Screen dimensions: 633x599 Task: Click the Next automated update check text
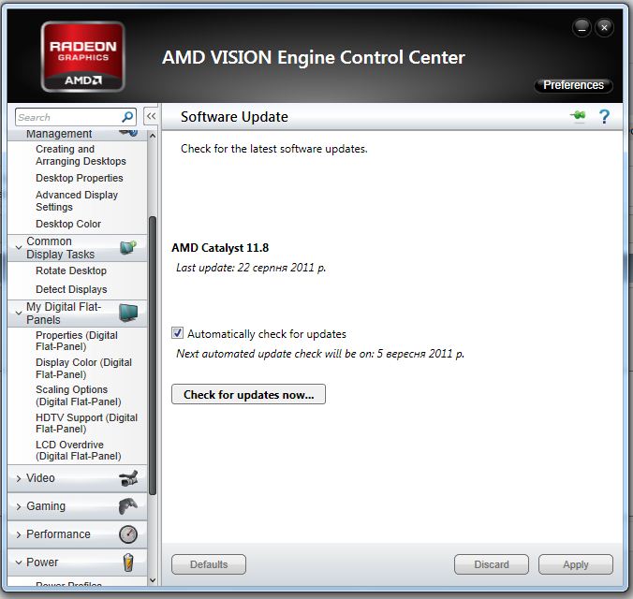(320, 354)
